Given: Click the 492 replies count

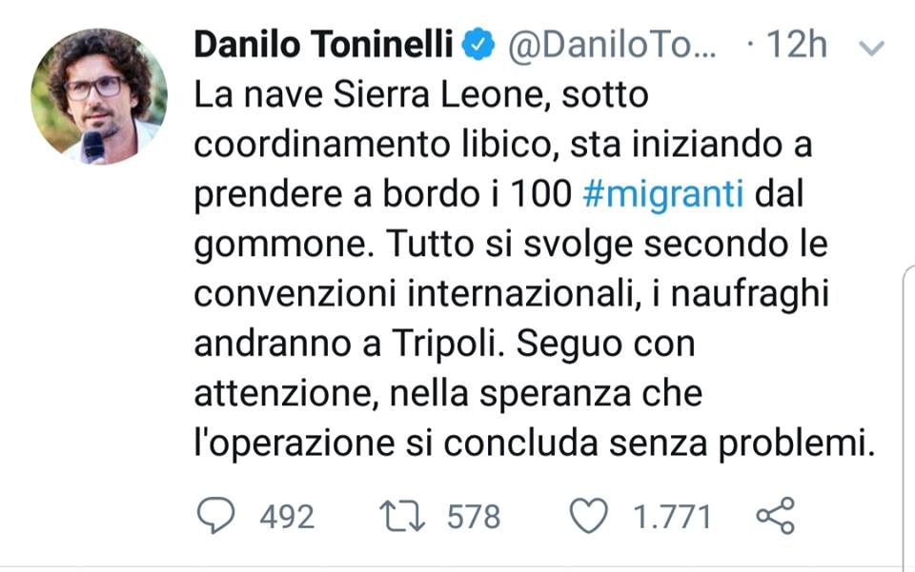Looking at the screenshot, I should click(286, 517).
